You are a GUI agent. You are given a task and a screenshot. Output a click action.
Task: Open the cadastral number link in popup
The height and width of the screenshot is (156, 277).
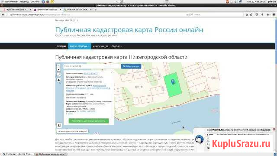91,73
